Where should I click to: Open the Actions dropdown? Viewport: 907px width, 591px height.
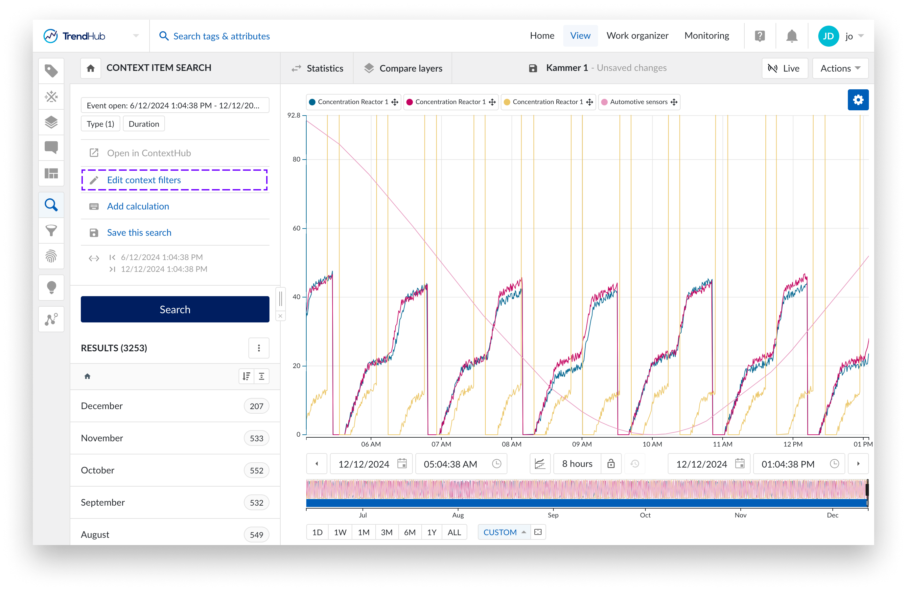pos(840,69)
